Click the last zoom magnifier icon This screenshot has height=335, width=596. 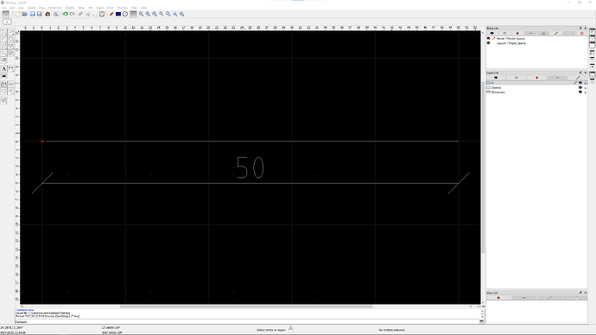(x=182, y=14)
